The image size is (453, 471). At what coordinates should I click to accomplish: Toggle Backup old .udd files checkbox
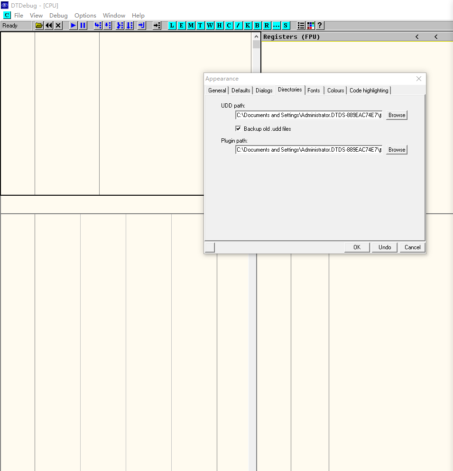click(238, 128)
